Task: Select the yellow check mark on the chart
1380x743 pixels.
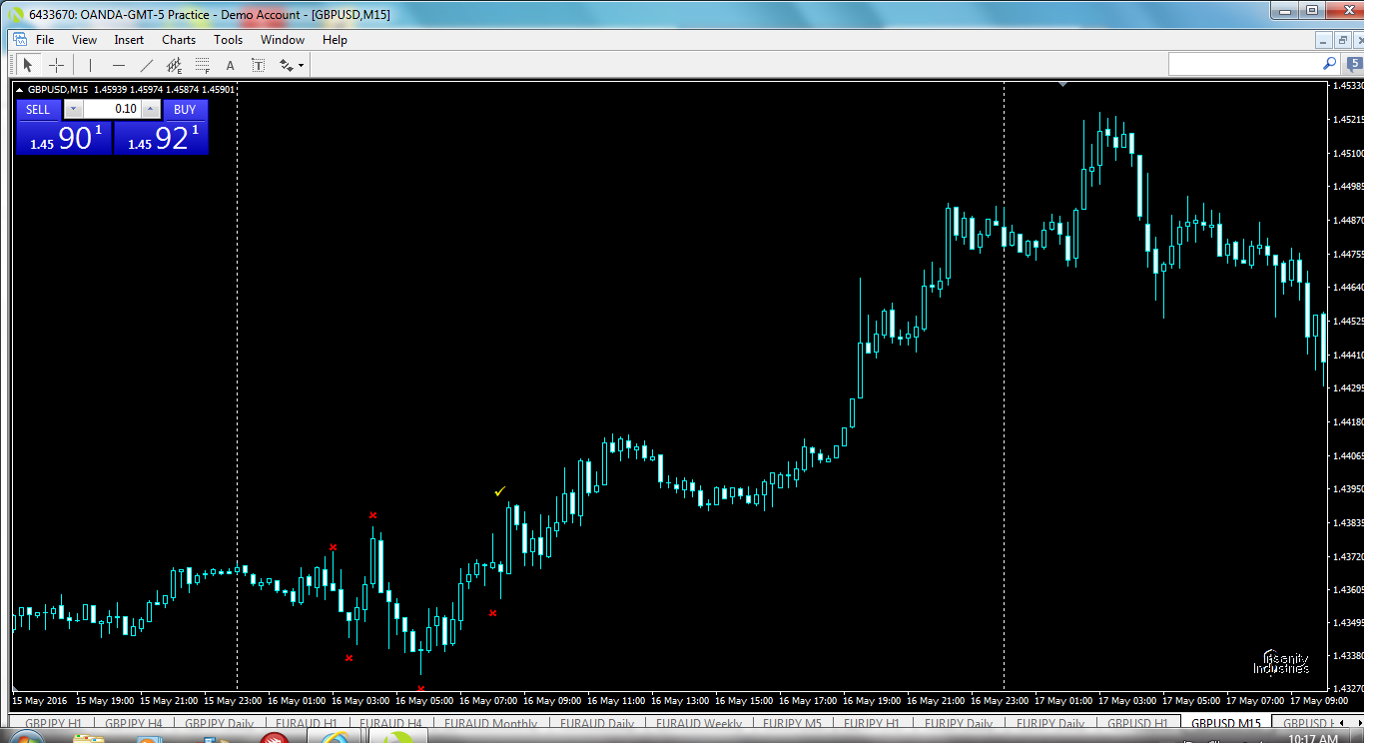Action: pyautogui.click(x=500, y=490)
